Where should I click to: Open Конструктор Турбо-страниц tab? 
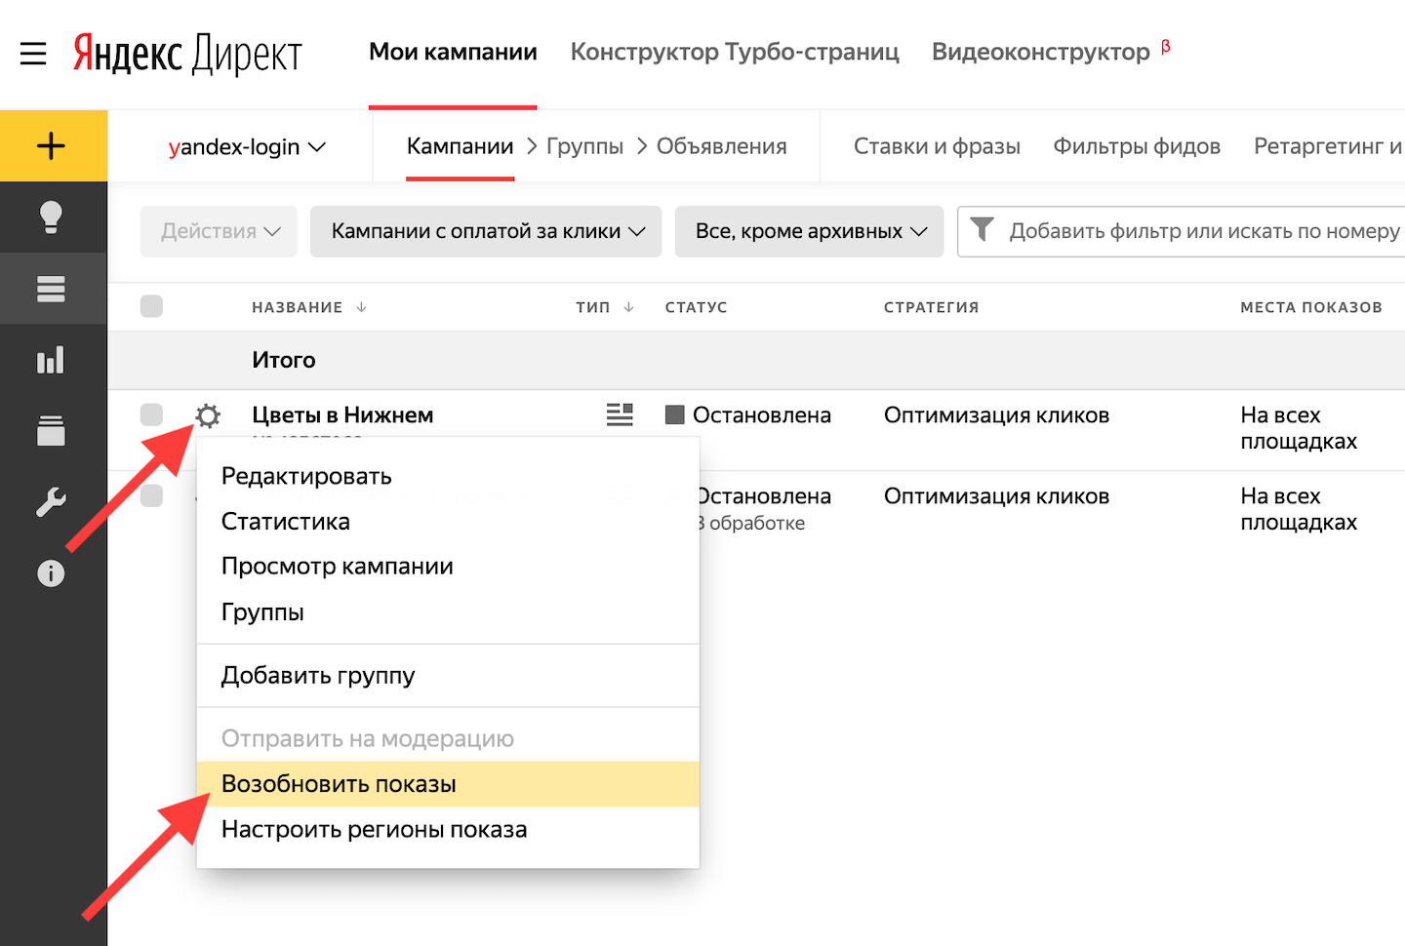[735, 52]
